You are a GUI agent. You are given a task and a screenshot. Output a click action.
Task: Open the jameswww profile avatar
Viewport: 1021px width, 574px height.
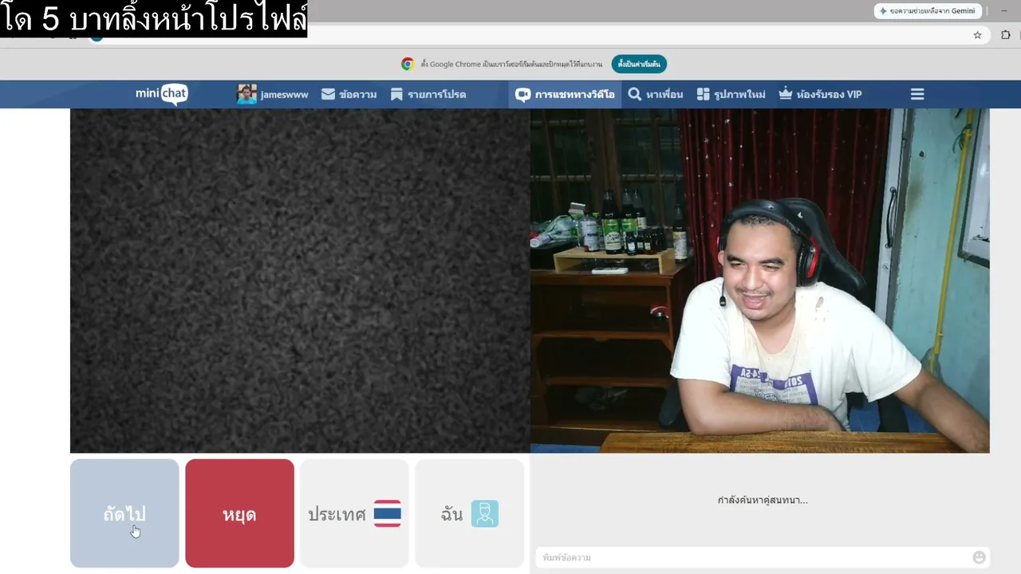[x=246, y=94]
